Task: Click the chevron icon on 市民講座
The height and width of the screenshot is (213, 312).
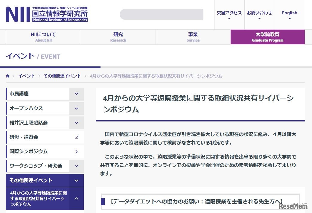Action: 77,94
